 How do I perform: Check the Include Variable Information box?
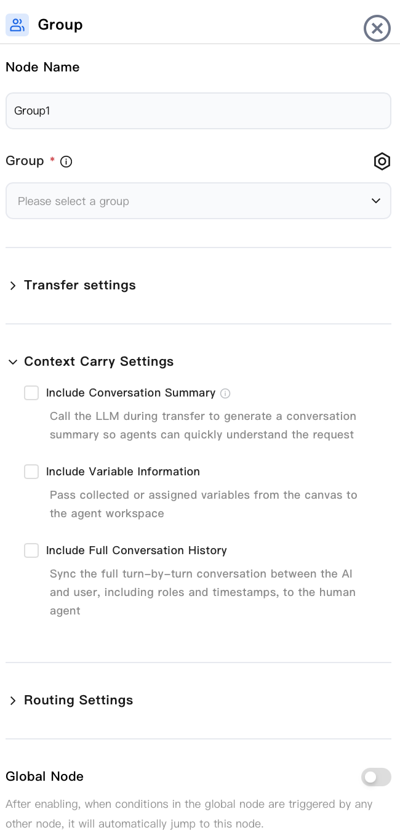(x=31, y=472)
